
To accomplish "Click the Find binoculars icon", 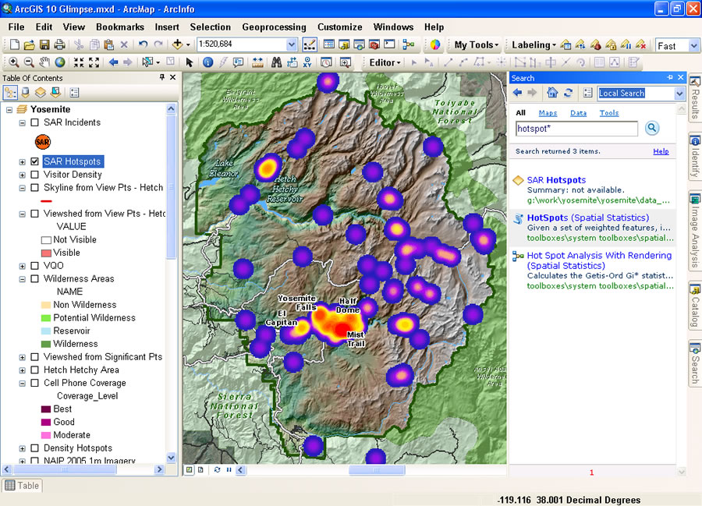I will (x=276, y=62).
